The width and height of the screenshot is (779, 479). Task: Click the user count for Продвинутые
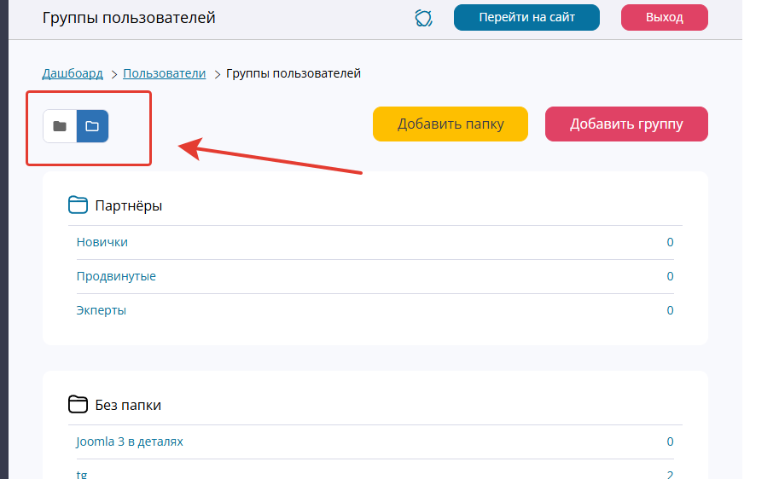670,276
